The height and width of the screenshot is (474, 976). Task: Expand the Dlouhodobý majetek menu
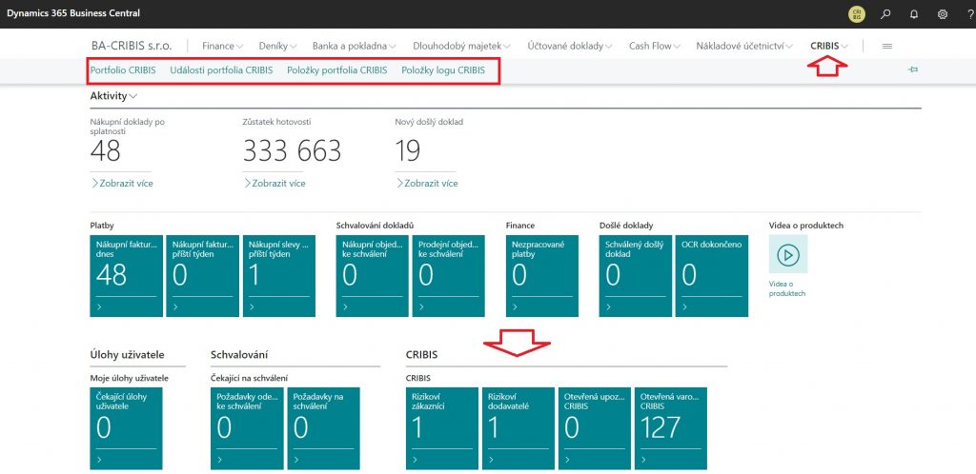461,46
